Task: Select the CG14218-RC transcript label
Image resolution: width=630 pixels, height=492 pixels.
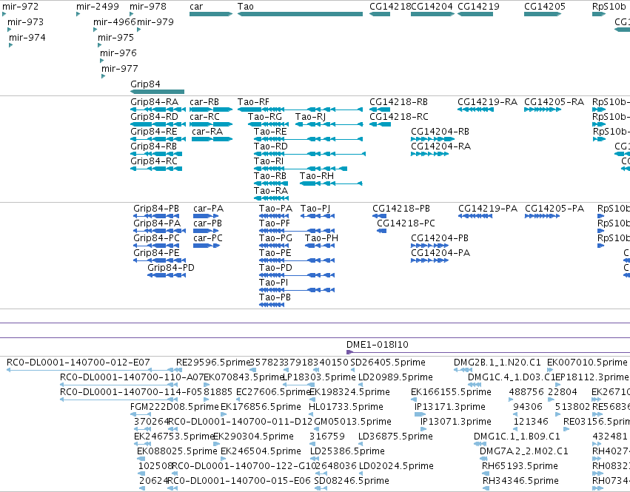Action: 399,117
